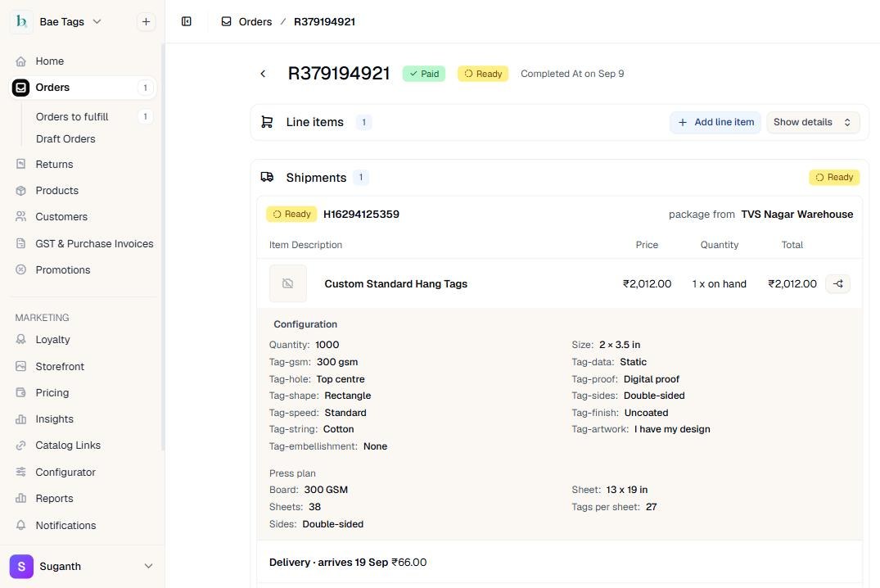
Task: Click the Loyalty badge icon
Action: pyautogui.click(x=20, y=339)
